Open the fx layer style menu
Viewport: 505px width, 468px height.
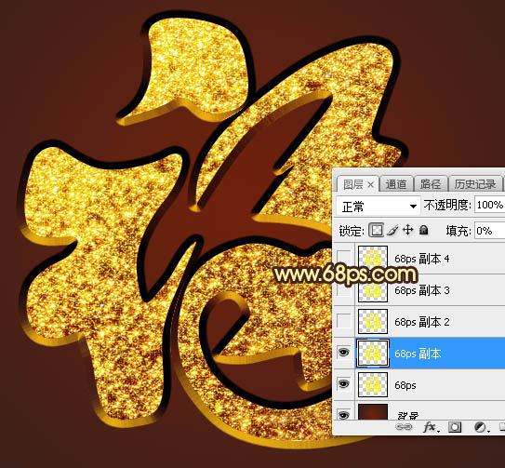430,427
